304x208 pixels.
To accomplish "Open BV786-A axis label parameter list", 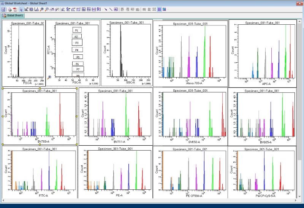I will coord(43,141).
